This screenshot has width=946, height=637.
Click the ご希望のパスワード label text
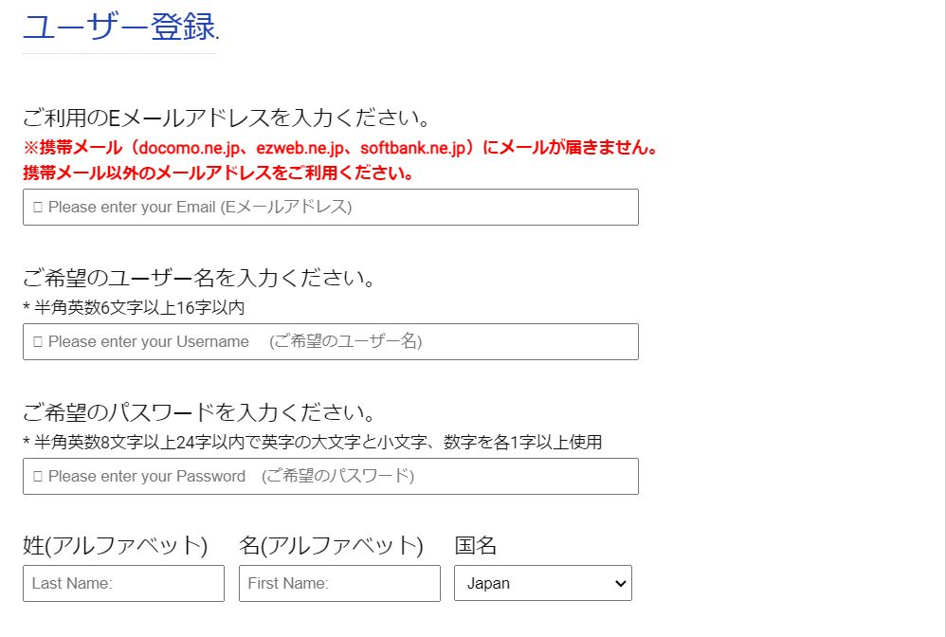tap(200, 413)
